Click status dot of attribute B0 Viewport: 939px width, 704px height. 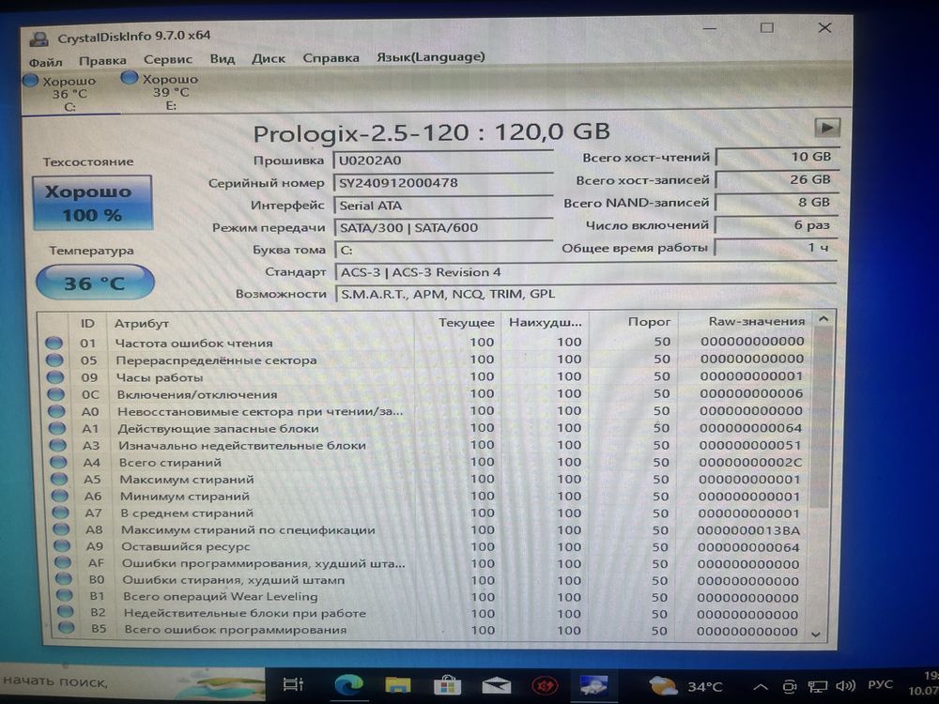click(x=63, y=579)
